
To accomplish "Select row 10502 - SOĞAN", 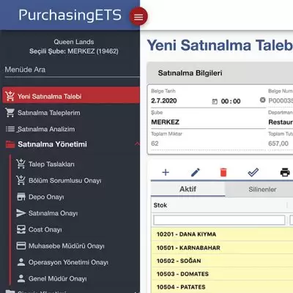I will (x=222, y=261).
